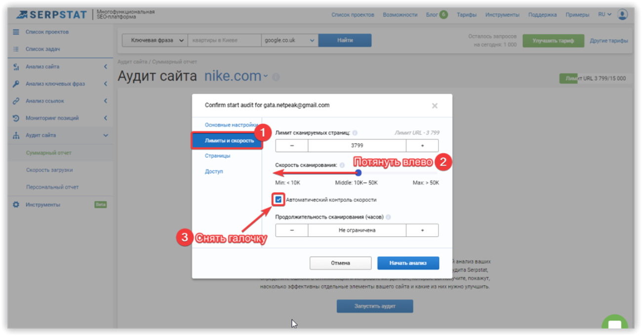Viewport: 642px width, 336px height.
Task: Open Персональный отчет in sidebar
Action: tap(52, 187)
